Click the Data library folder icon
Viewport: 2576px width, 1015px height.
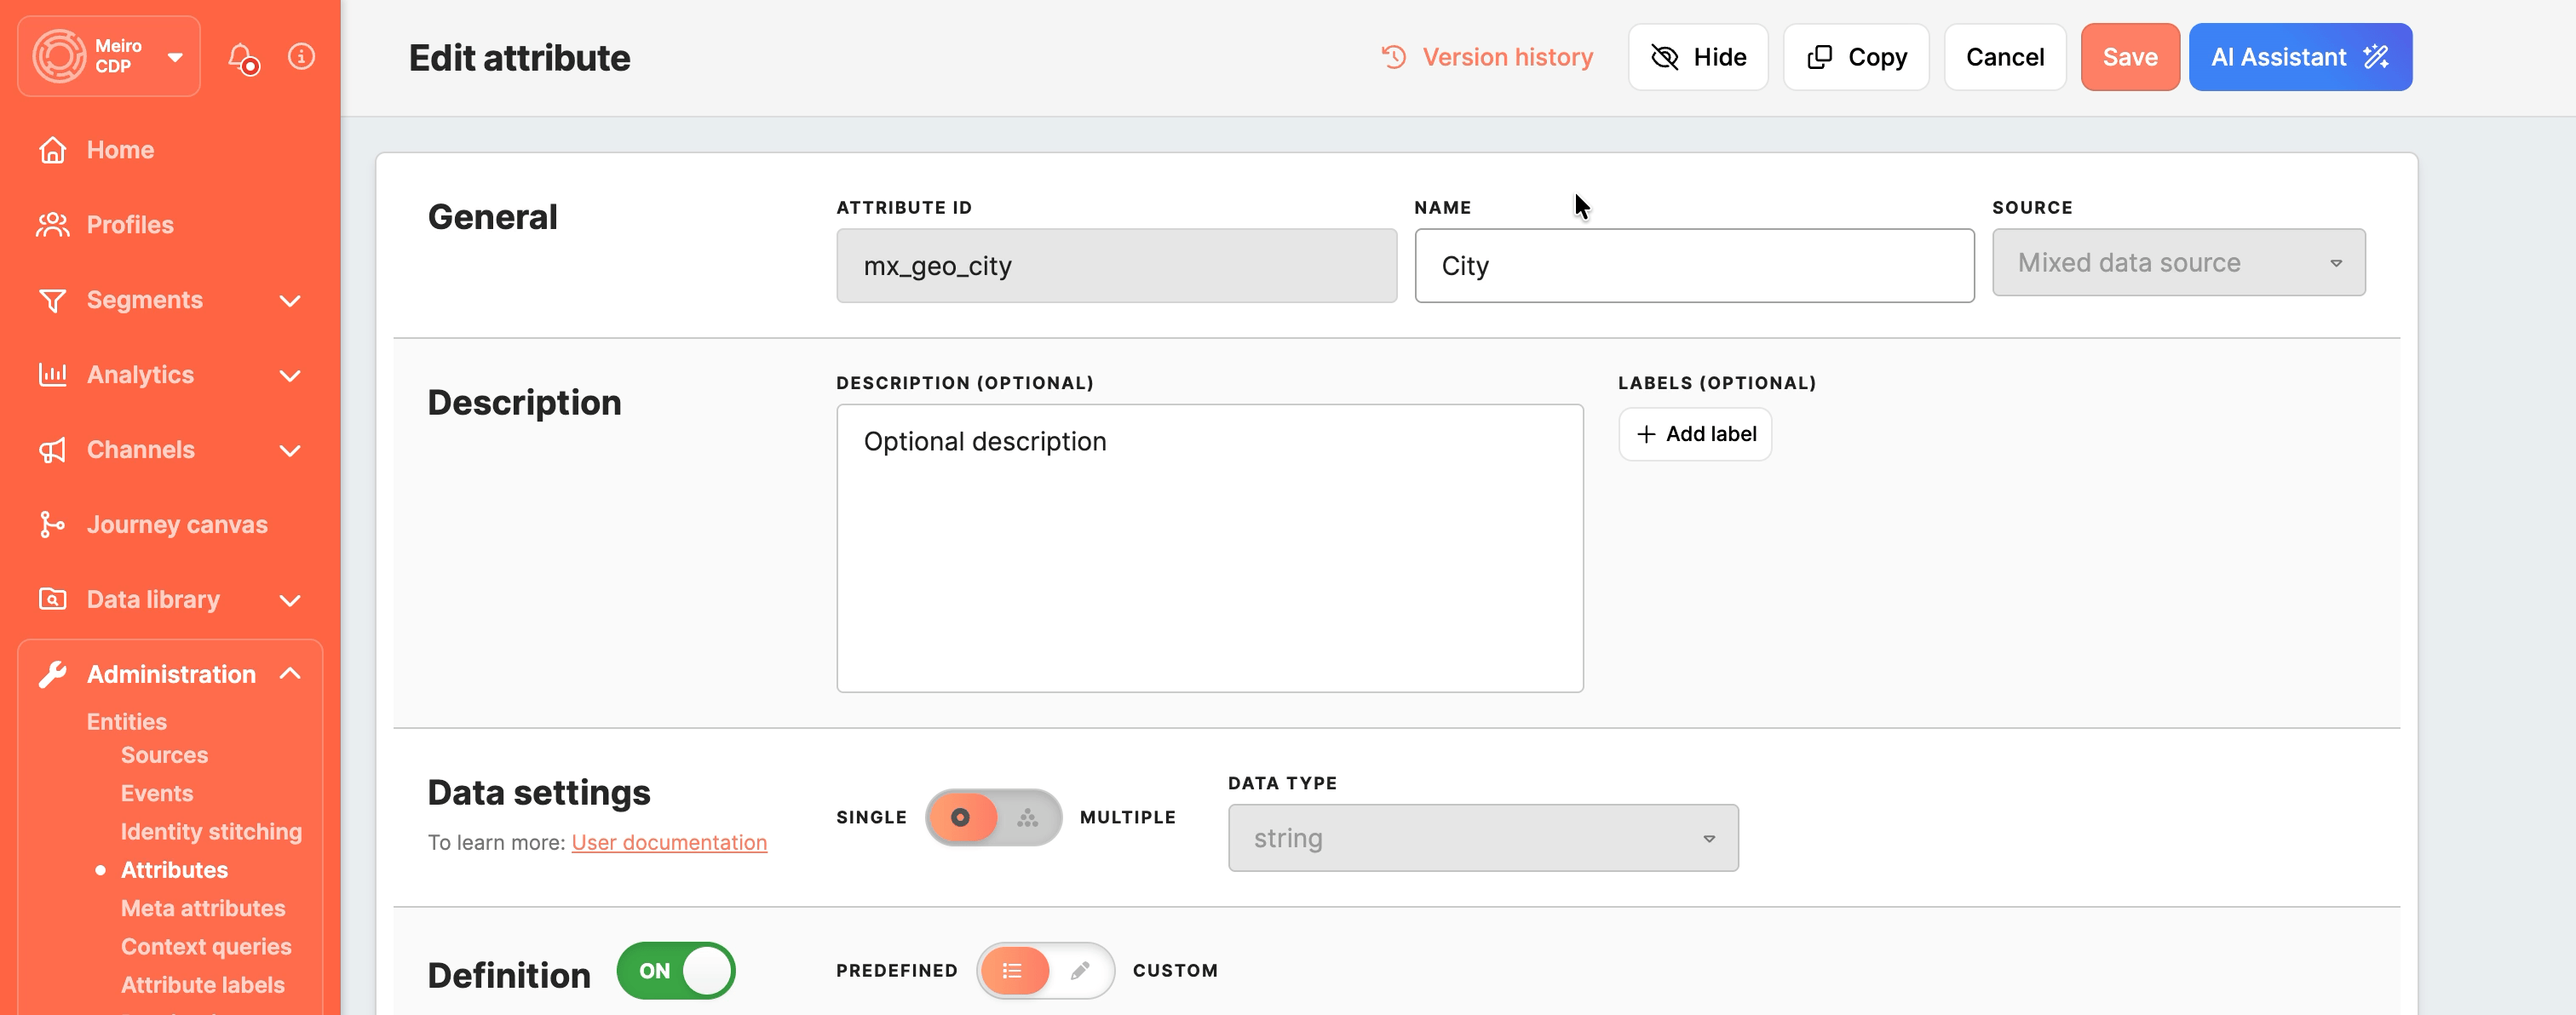[x=52, y=599]
